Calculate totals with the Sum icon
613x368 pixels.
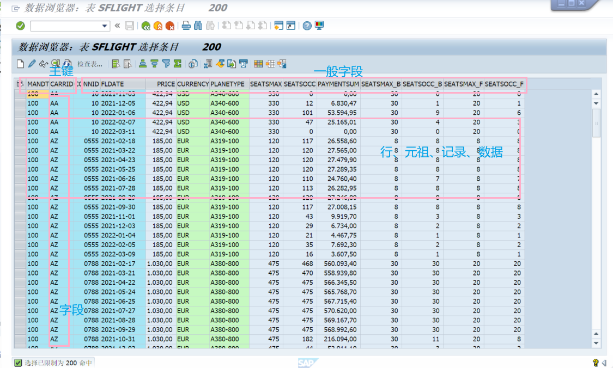click(x=177, y=64)
